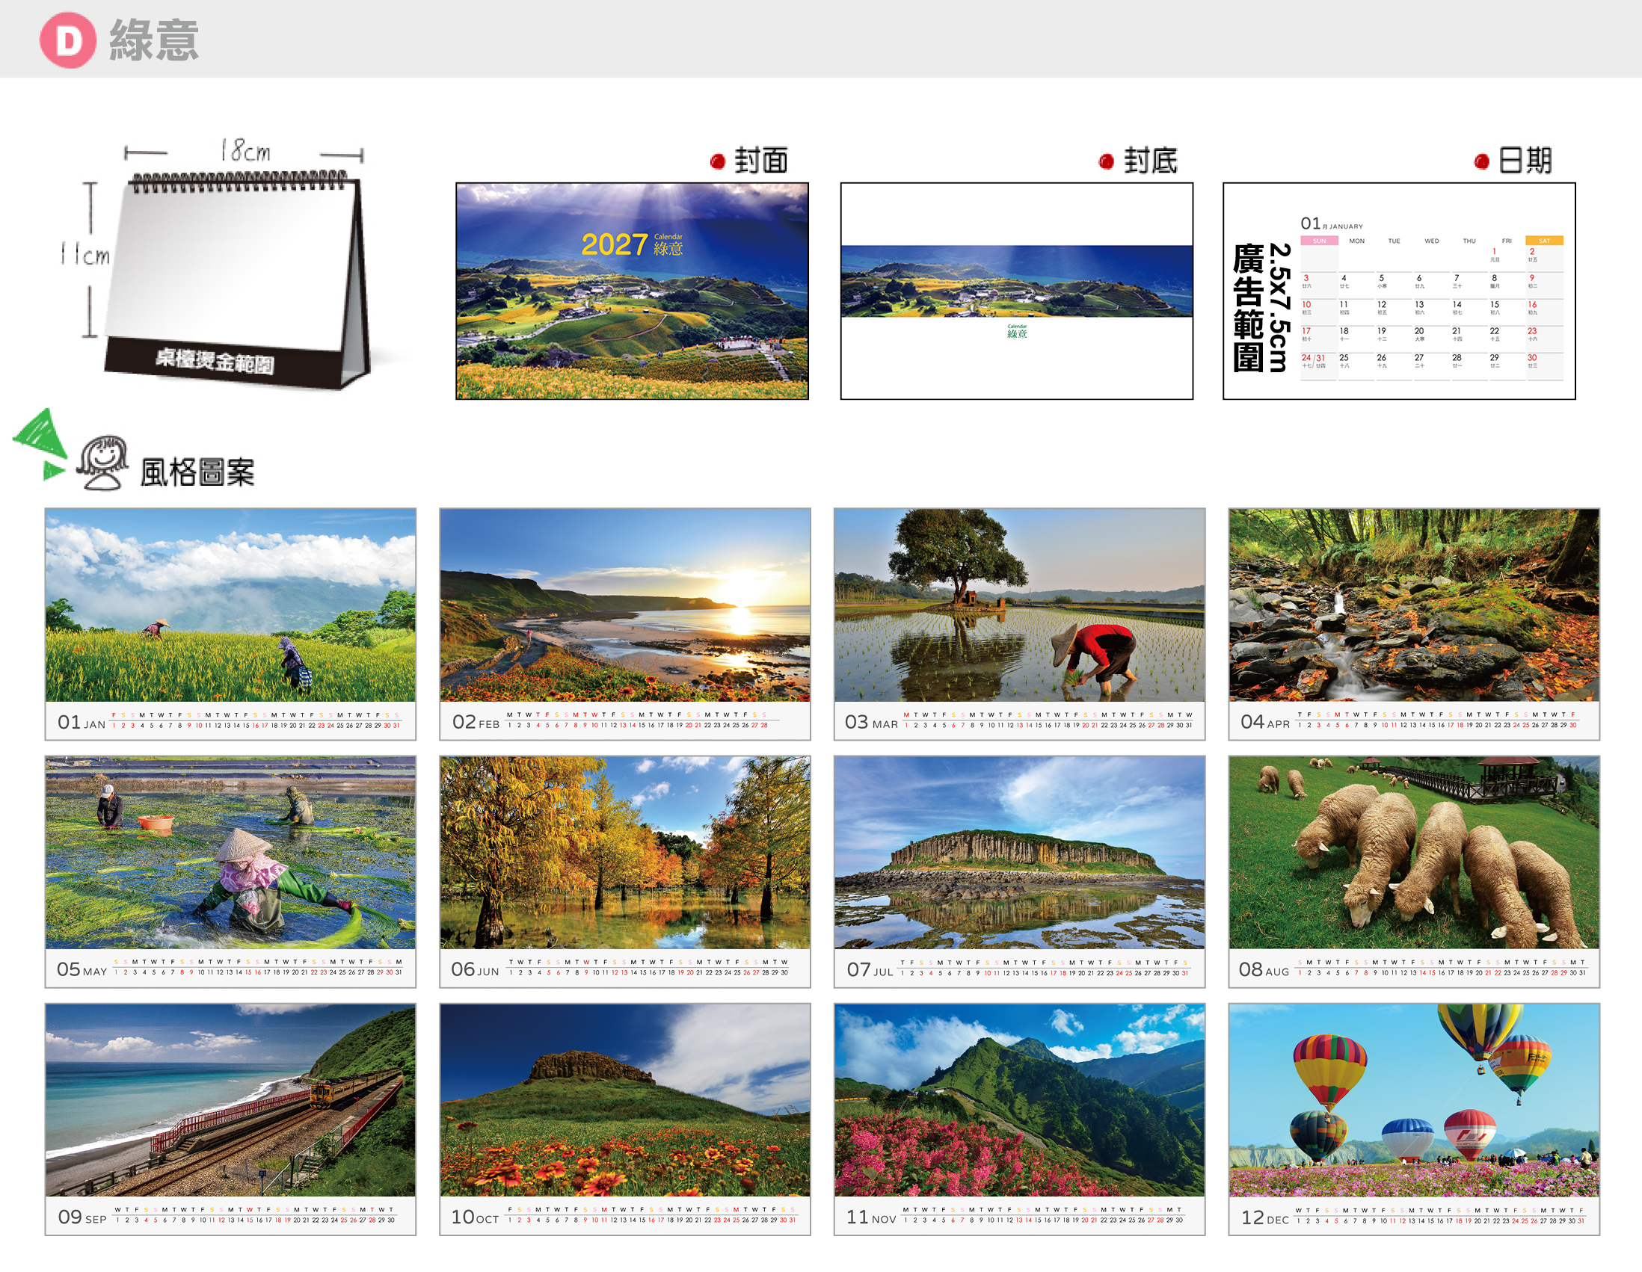
Task: Select the 03 MAR rice paddy photo
Action: point(1018,605)
